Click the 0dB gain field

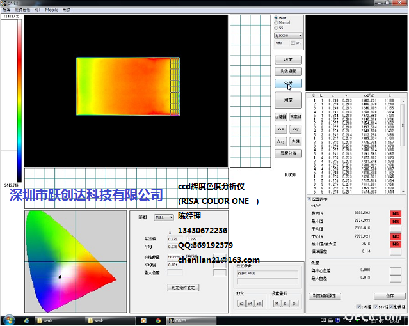(x=282, y=43)
